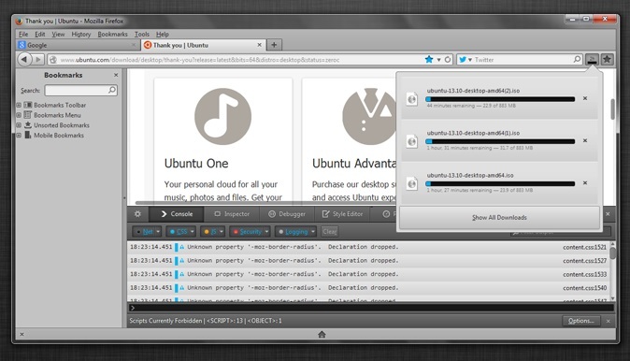Click the site identity globe icon
The height and width of the screenshot is (361, 630).
52,60
